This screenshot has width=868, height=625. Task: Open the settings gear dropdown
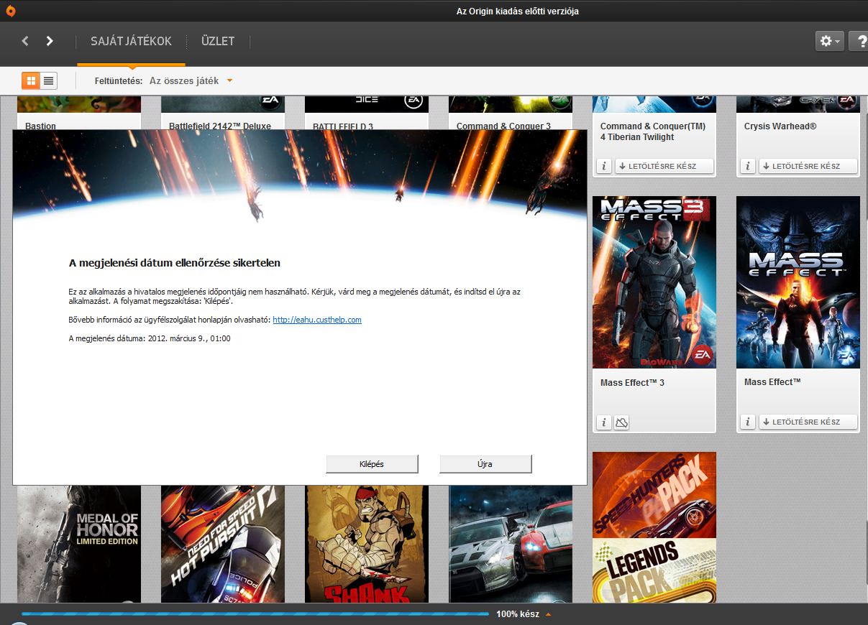tap(828, 41)
